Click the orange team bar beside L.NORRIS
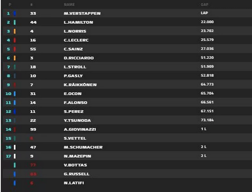This screenshot has width=252, height=192. [x=14, y=31]
